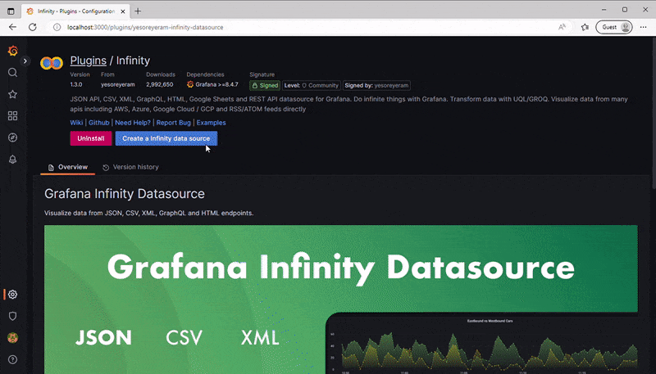Open the Guest profile button
Viewport: 656px width, 374px height.
click(613, 27)
